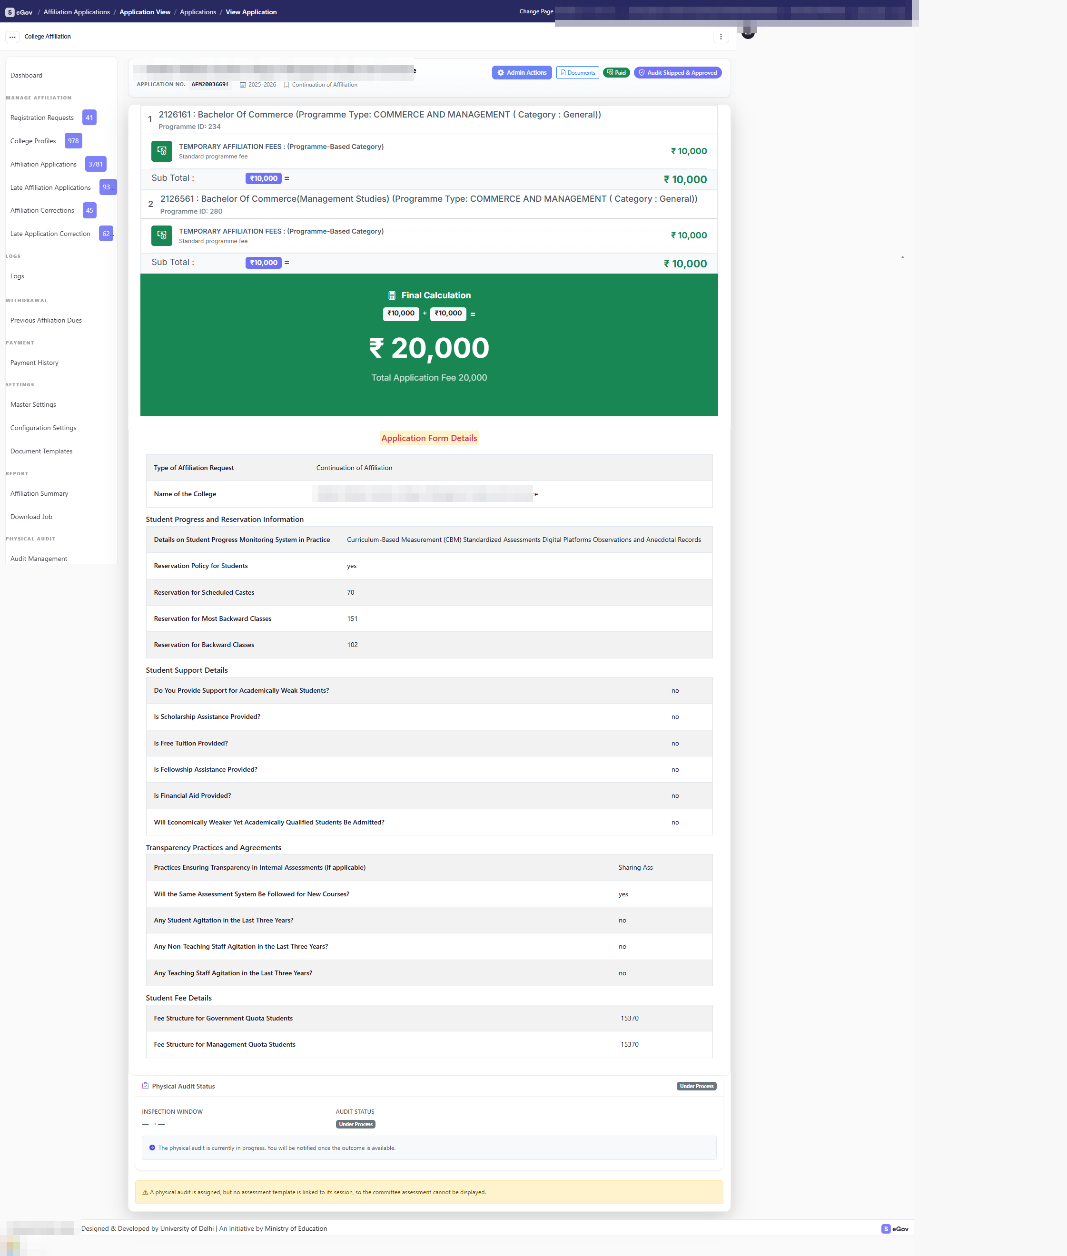Select the academic year 2025–2026 calendar icon
Screen dimensions: 1067x1256
coord(243,85)
